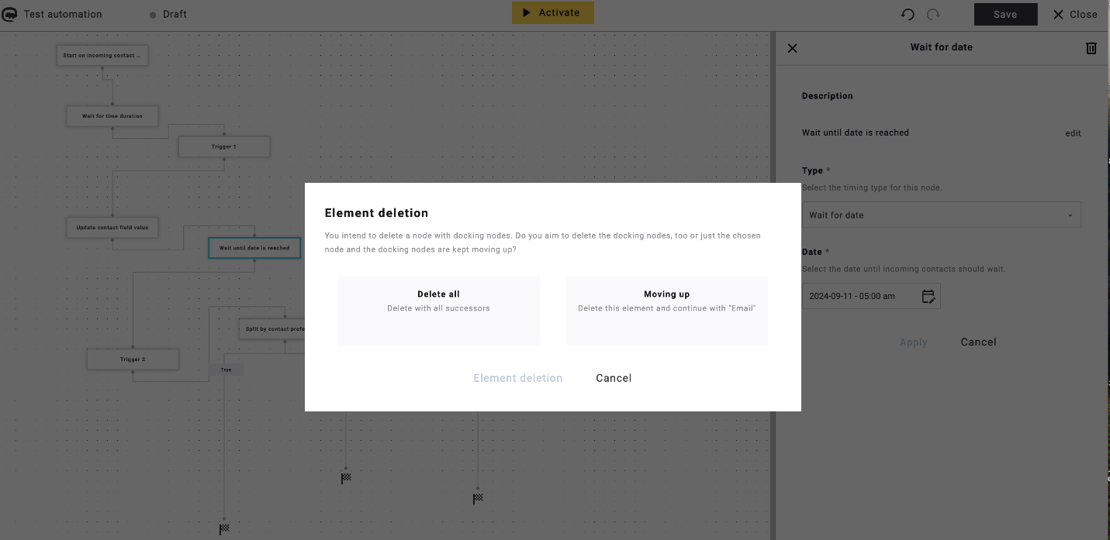
Task: Expand the timing type selector chevron
Action: point(1072,215)
